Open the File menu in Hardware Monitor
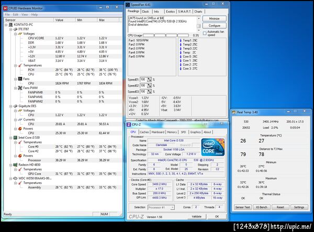 [7, 15]
